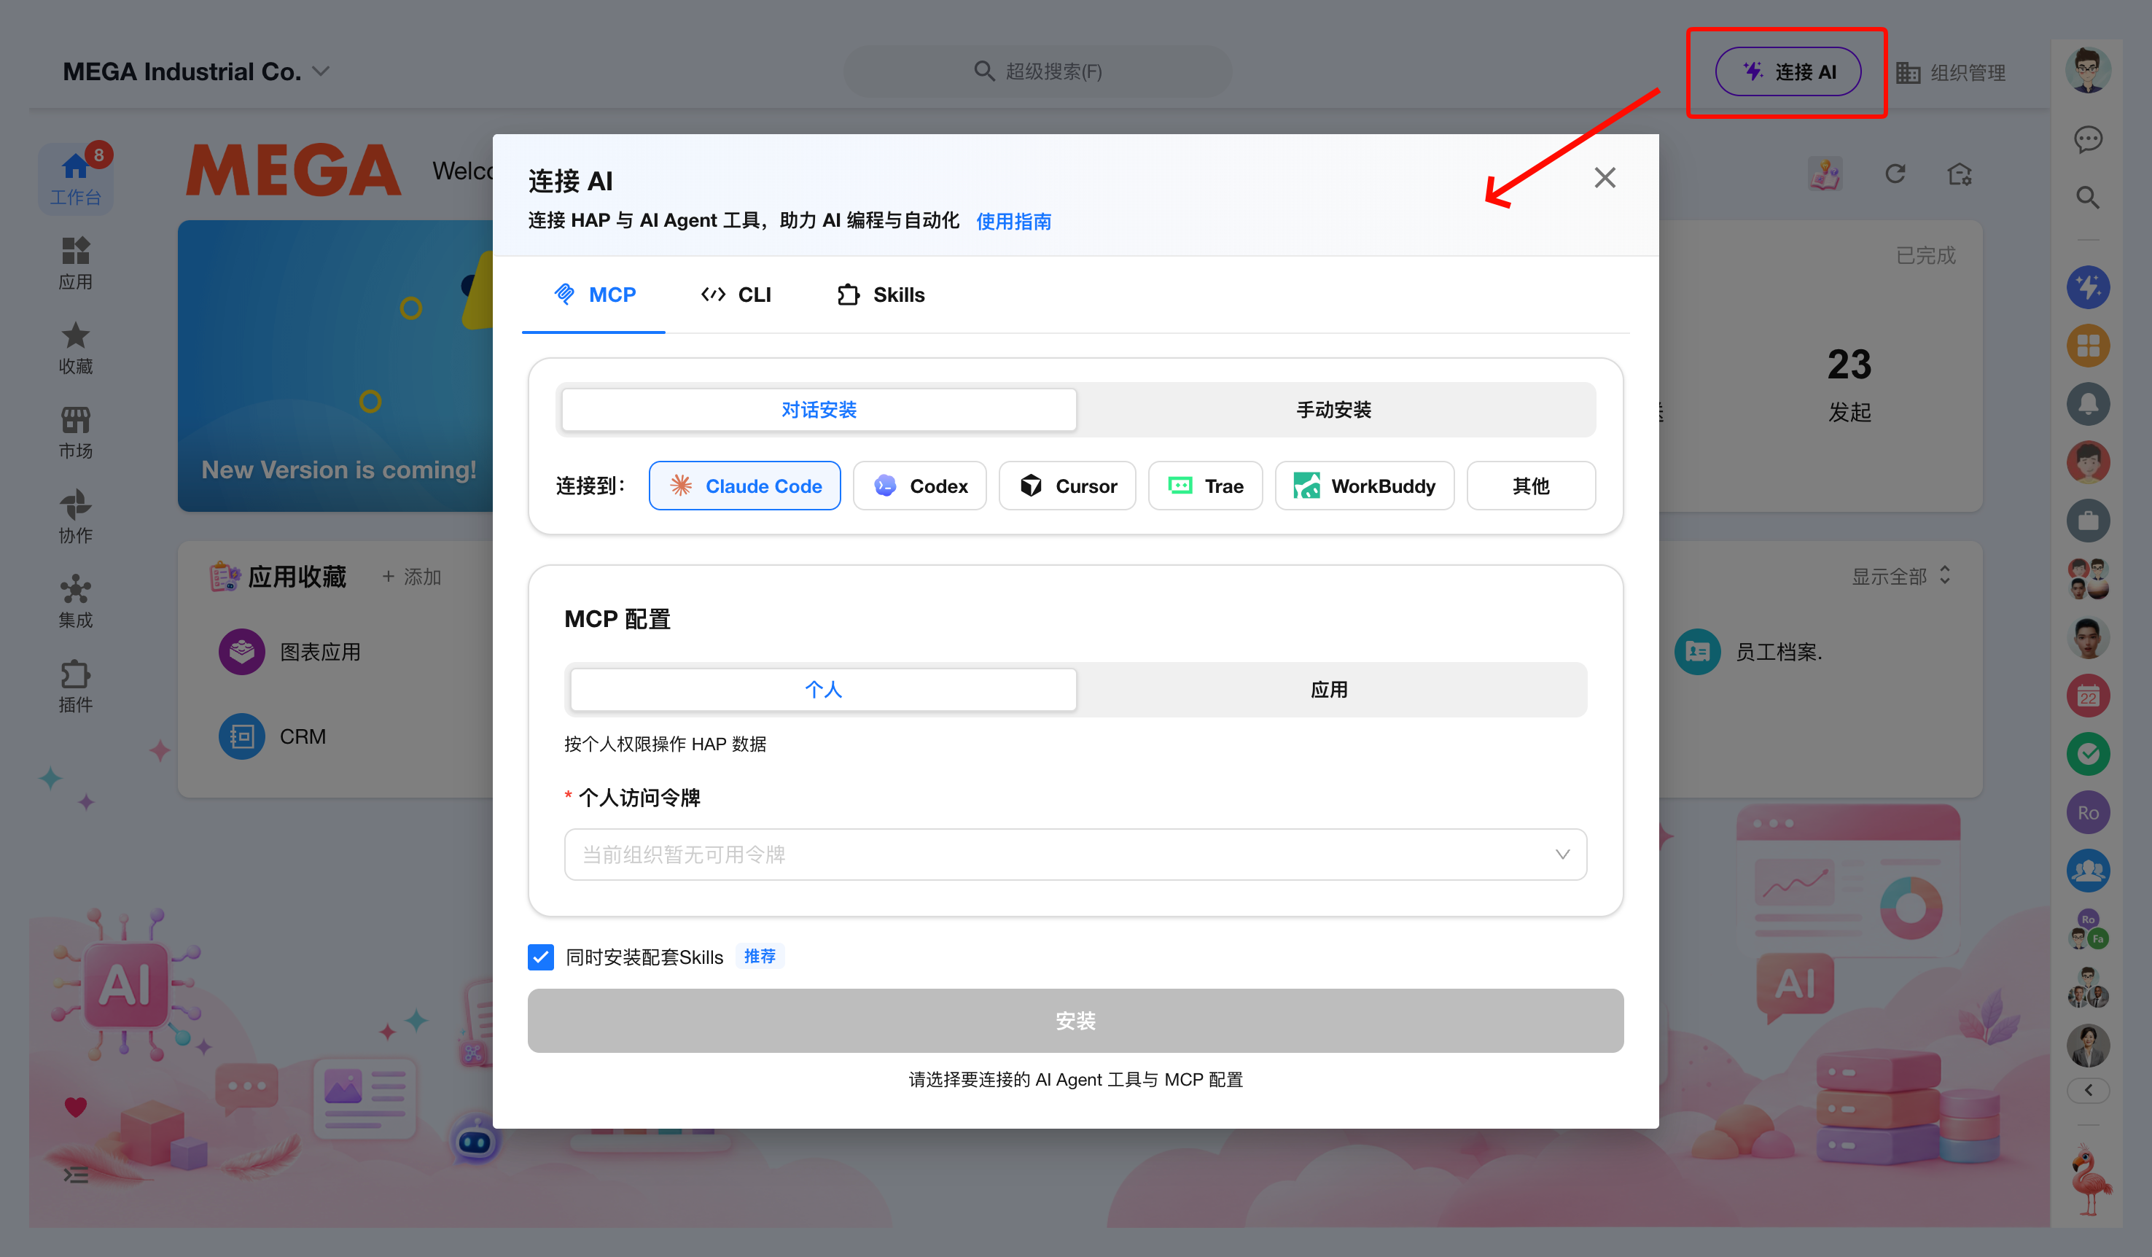
Task: Click the 已完成 label
Action: [1926, 255]
